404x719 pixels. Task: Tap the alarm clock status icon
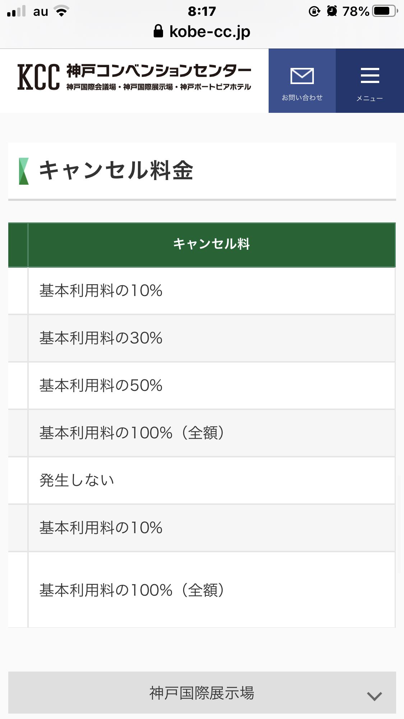pyautogui.click(x=332, y=11)
